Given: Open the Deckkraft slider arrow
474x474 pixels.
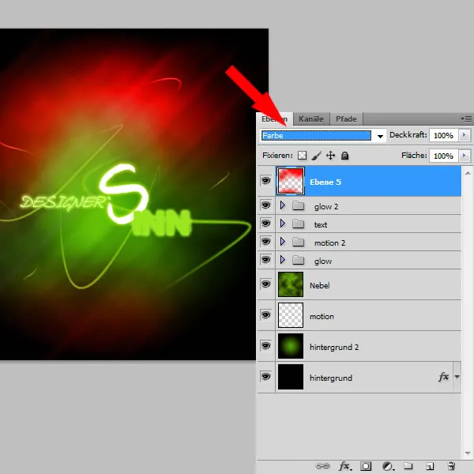Looking at the screenshot, I should click(464, 136).
